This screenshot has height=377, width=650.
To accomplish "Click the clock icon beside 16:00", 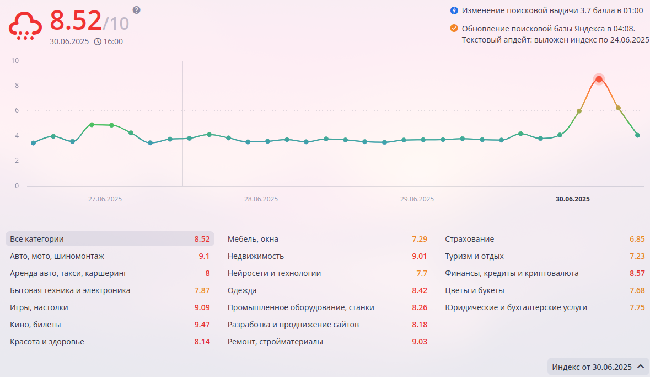I will tap(98, 41).
